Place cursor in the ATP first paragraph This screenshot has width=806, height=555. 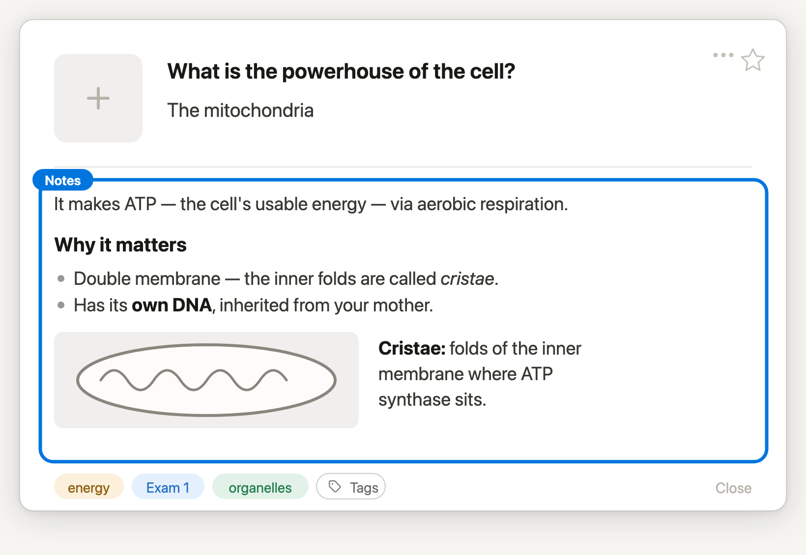coord(311,204)
